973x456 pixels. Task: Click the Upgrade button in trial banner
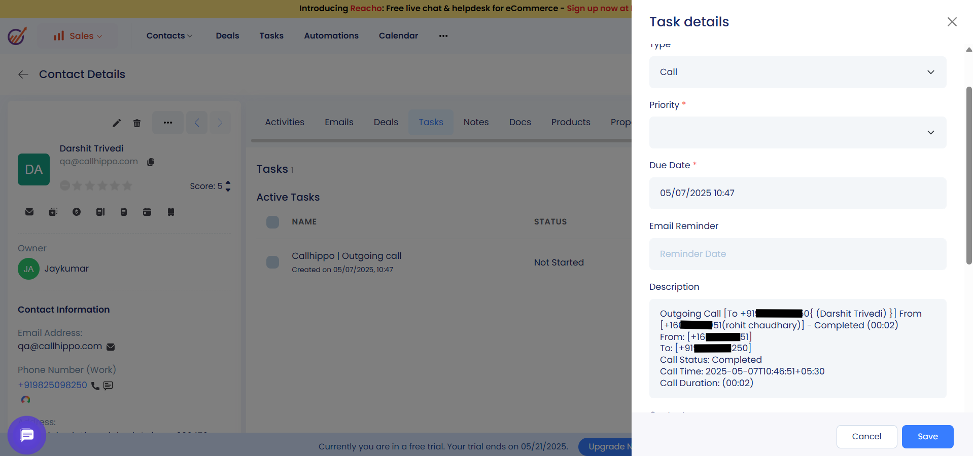[606, 446]
